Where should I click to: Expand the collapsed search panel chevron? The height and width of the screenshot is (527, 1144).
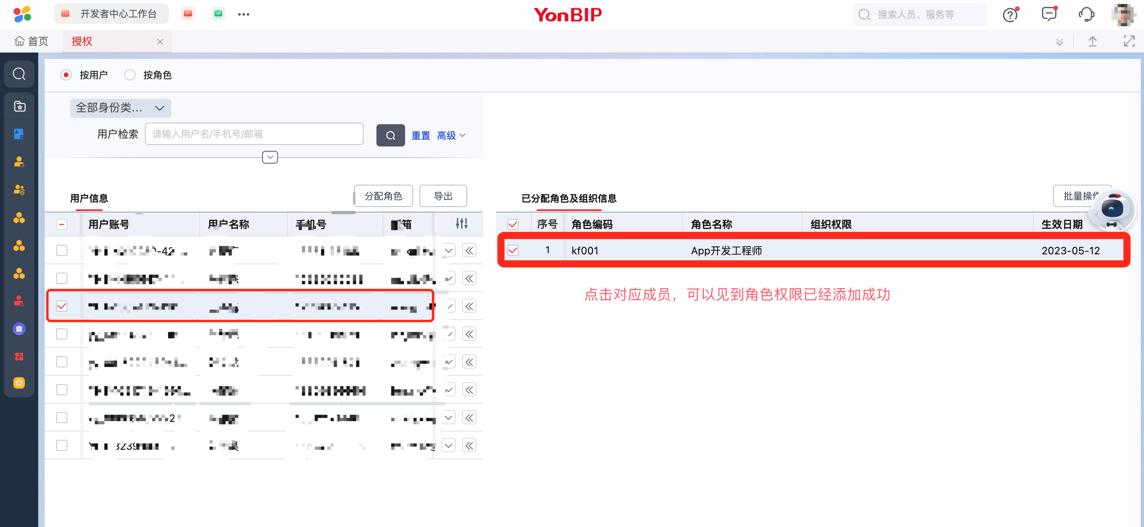[x=270, y=157]
